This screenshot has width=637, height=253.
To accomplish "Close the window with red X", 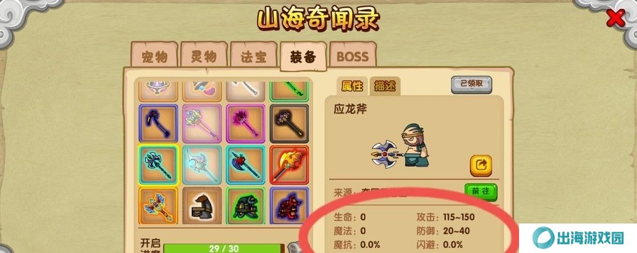I will coord(615,18).
